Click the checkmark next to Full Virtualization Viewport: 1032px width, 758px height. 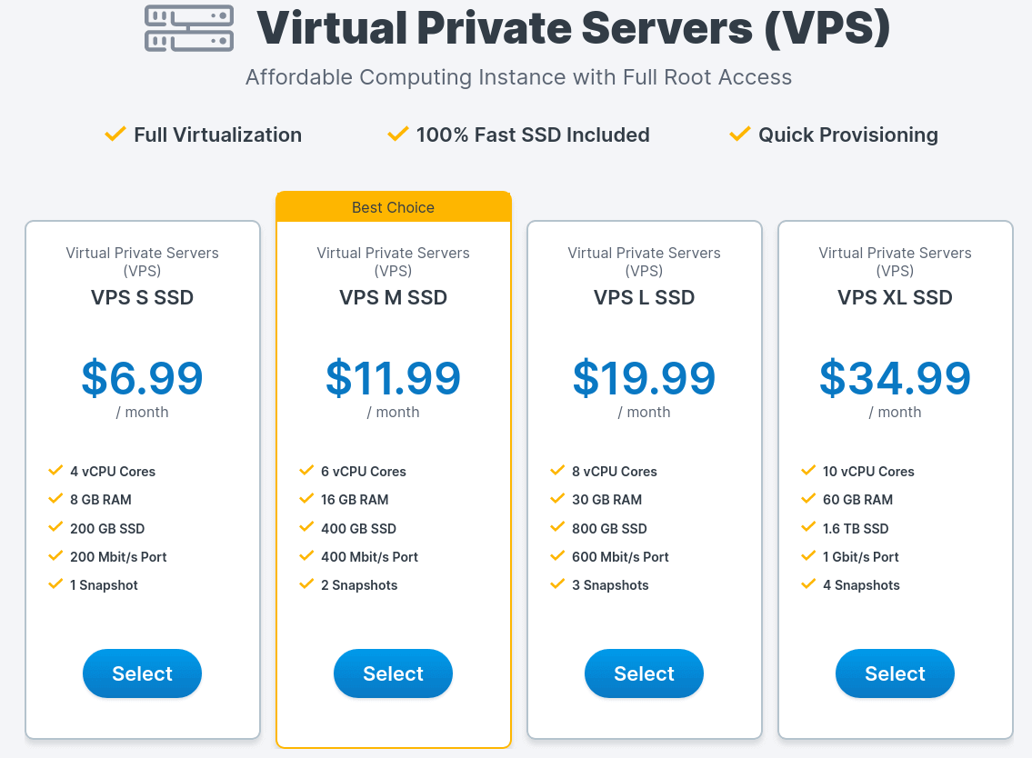115,135
